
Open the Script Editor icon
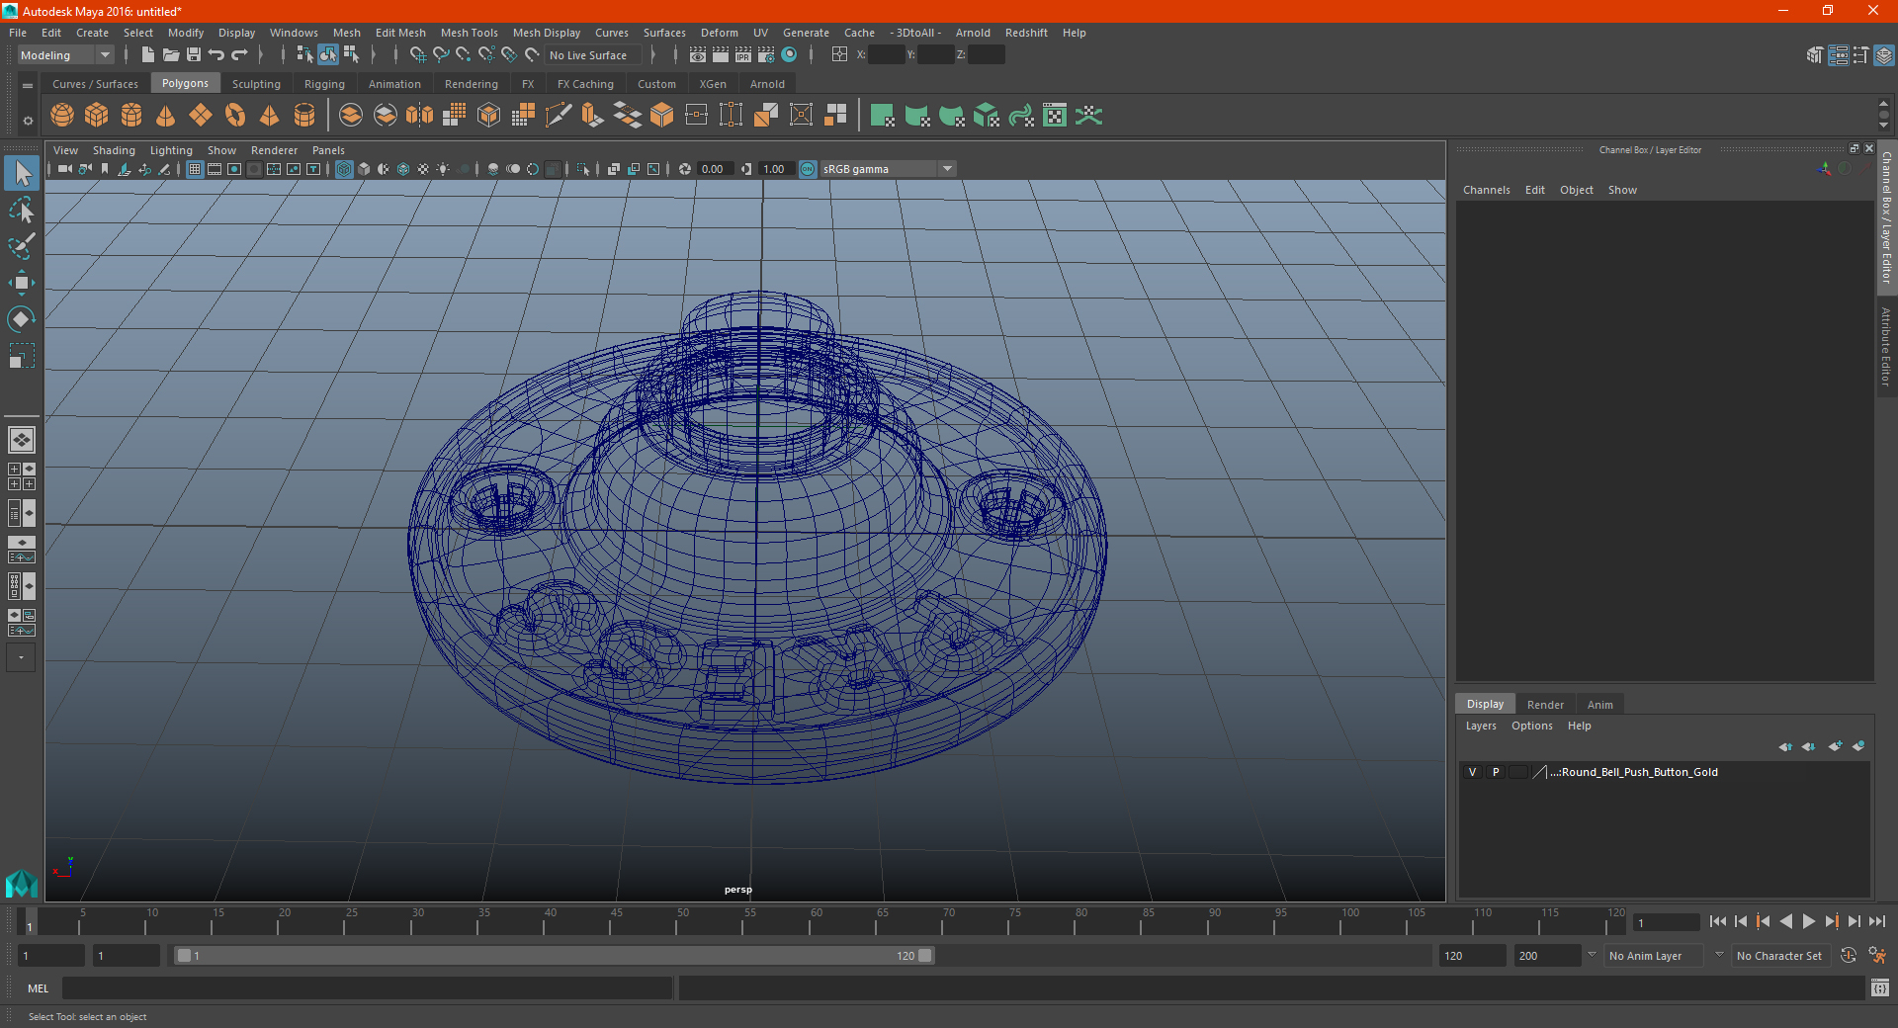click(1879, 987)
